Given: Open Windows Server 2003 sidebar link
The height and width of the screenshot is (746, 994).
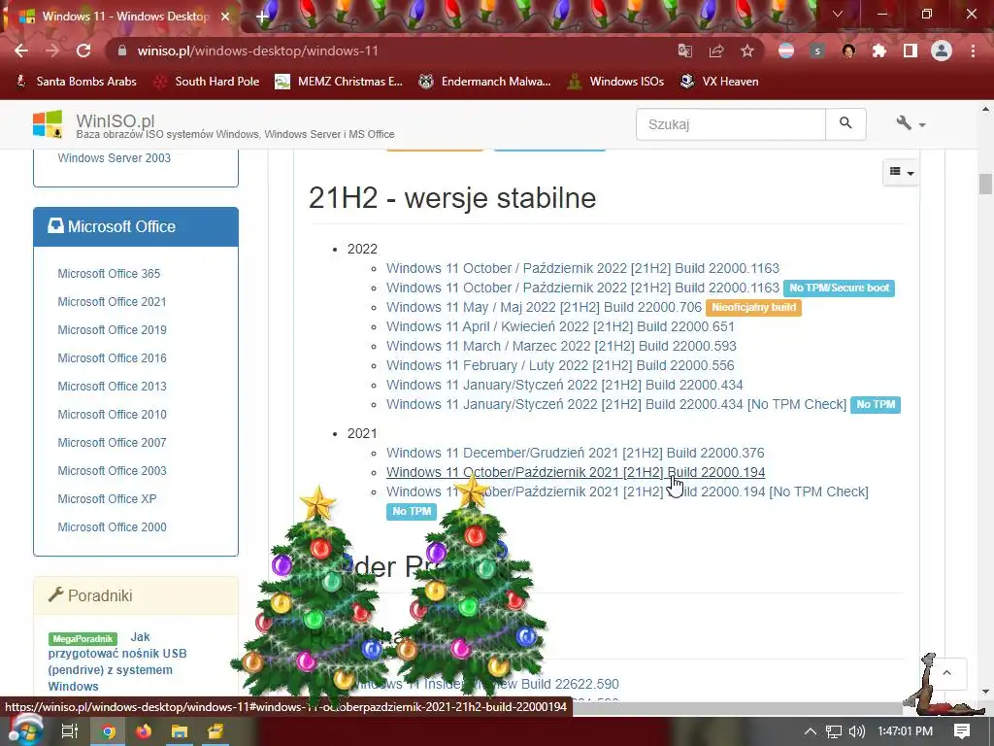Looking at the screenshot, I should coord(115,158).
